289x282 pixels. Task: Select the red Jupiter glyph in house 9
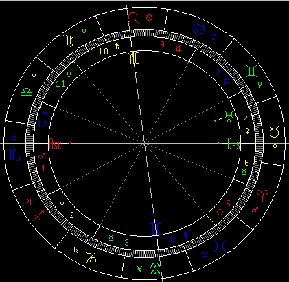(x=178, y=48)
